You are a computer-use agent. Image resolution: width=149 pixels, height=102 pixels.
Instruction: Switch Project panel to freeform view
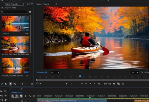click(15, 84)
